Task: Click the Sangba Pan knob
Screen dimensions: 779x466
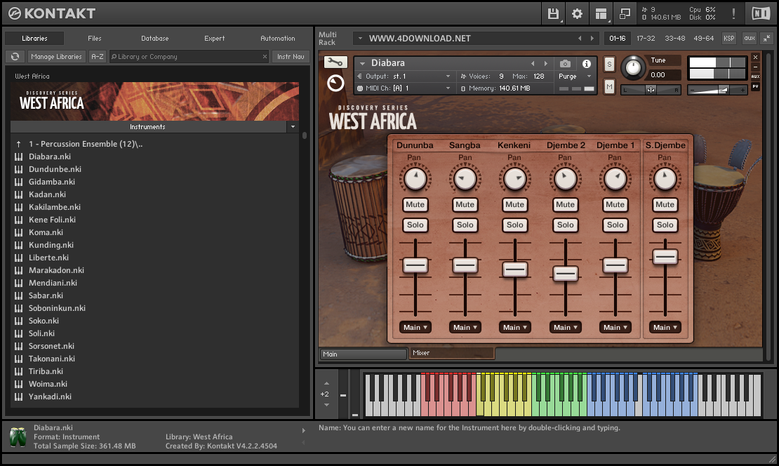Action: pyautogui.click(x=465, y=180)
